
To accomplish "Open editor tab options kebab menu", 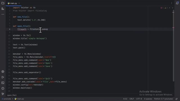I will click(x=172, y=3).
